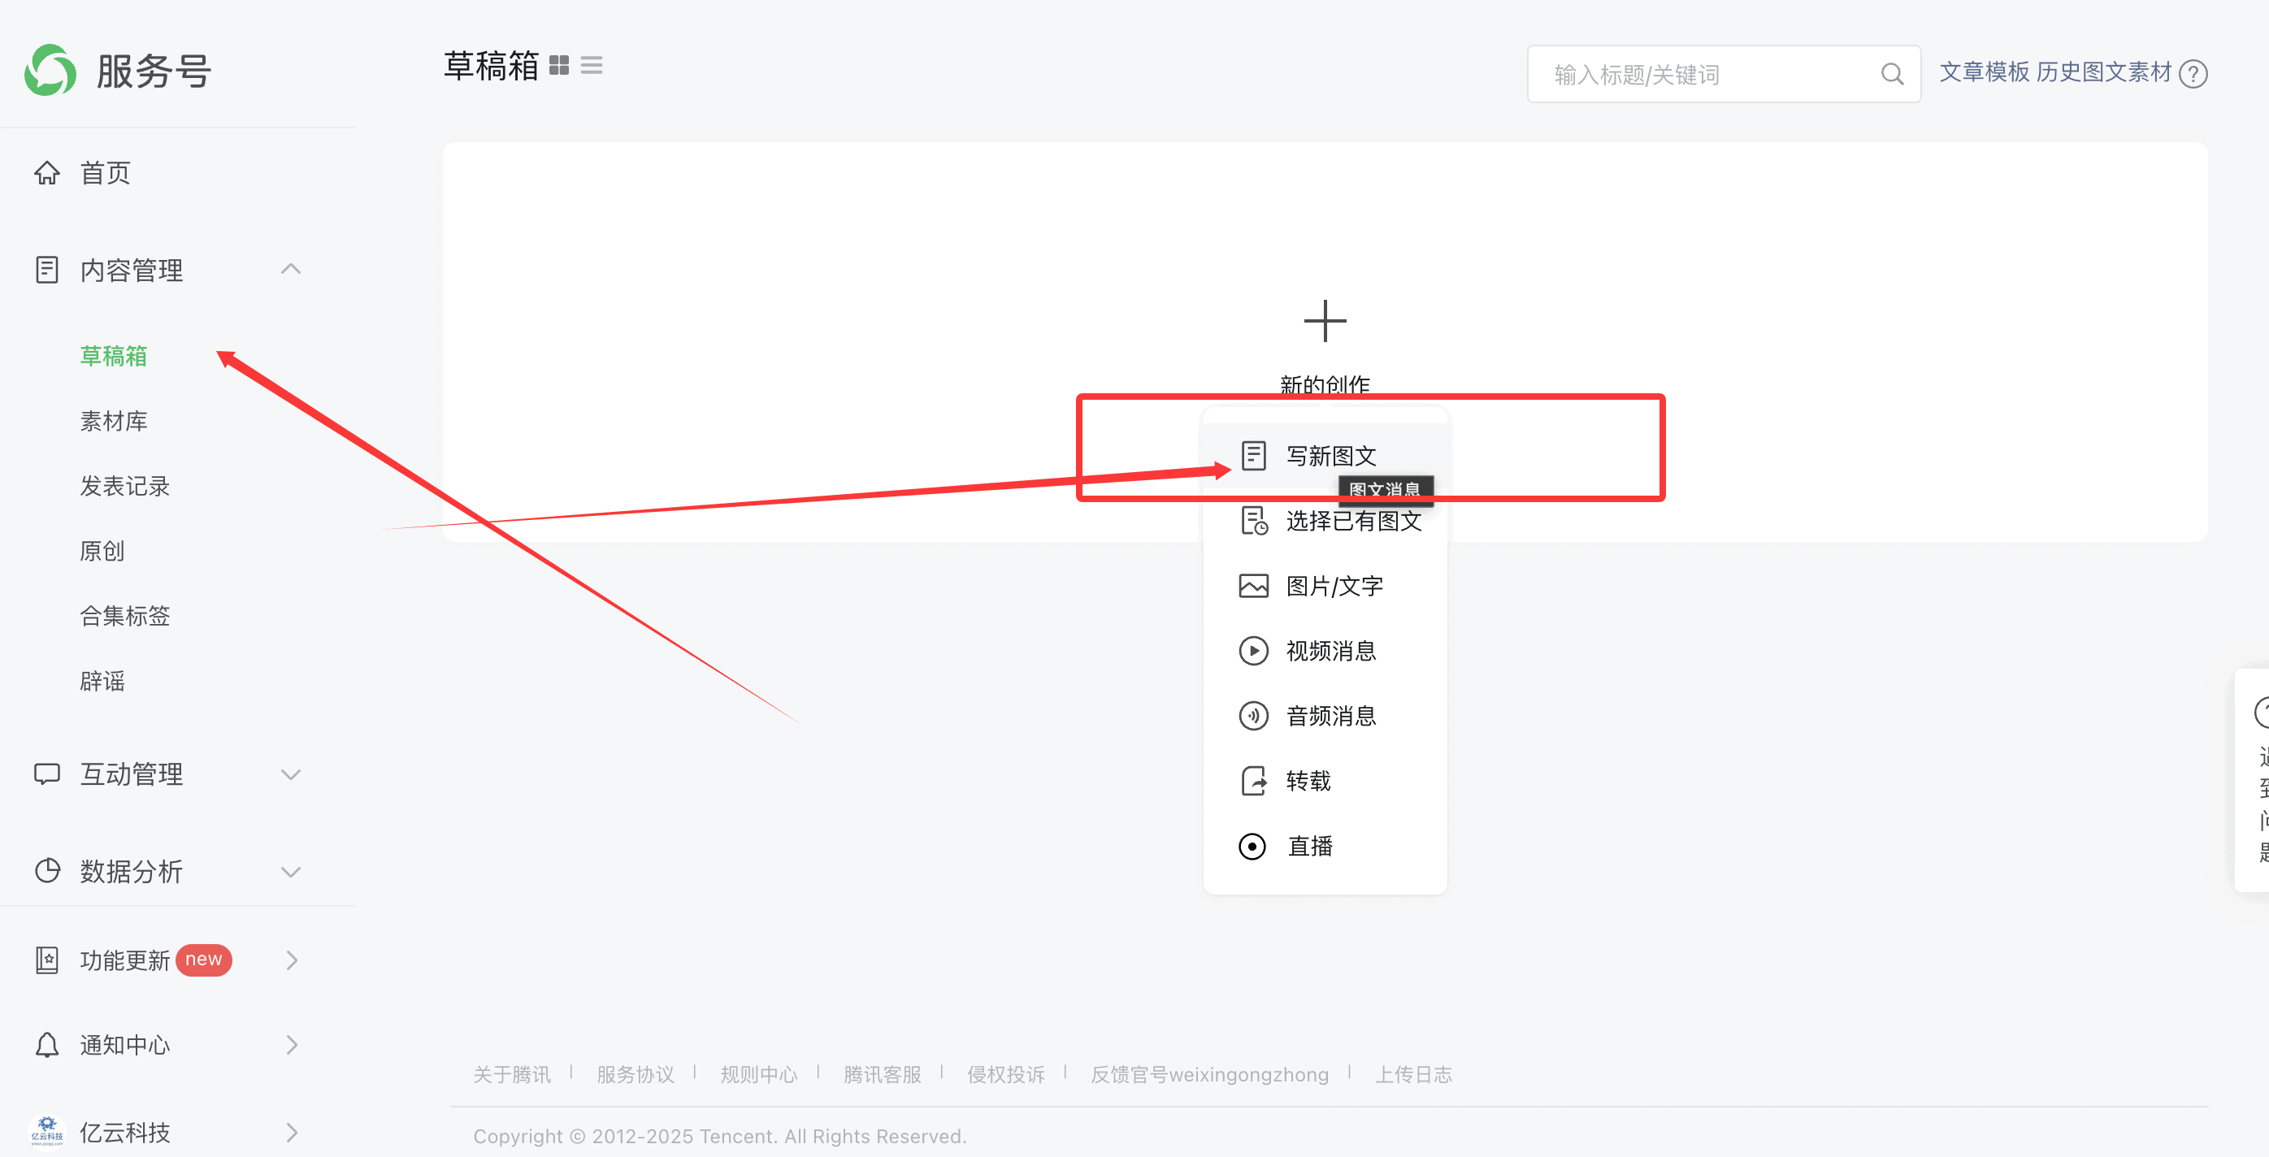The height and width of the screenshot is (1157, 2269).
Task: Click the home icon in sidebar
Action: [x=46, y=172]
